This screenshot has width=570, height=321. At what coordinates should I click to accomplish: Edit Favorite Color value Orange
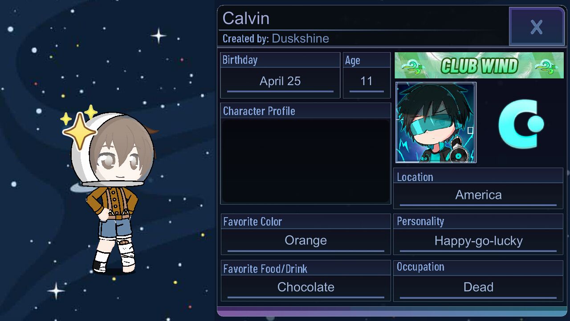305,241
